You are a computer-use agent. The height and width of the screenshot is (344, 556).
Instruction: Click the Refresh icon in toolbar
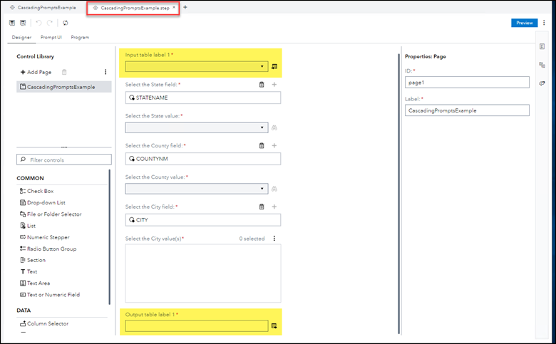point(66,23)
